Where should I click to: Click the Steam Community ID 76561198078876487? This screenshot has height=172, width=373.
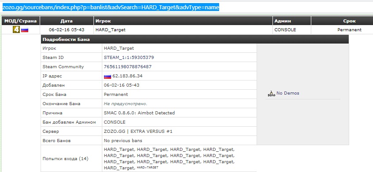pyautogui.click(x=127, y=67)
